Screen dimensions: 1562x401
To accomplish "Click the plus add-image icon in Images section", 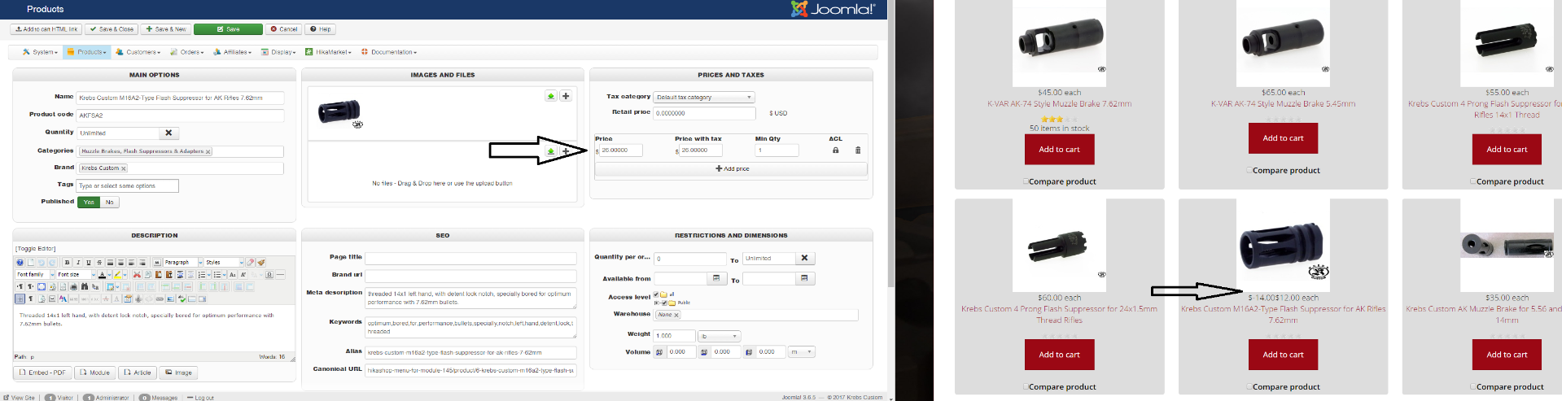I will [566, 96].
